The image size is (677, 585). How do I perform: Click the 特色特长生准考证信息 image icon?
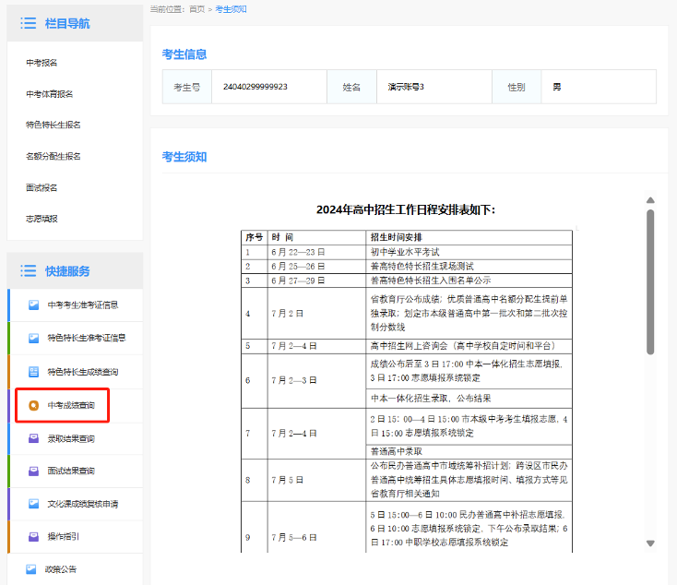coord(34,338)
